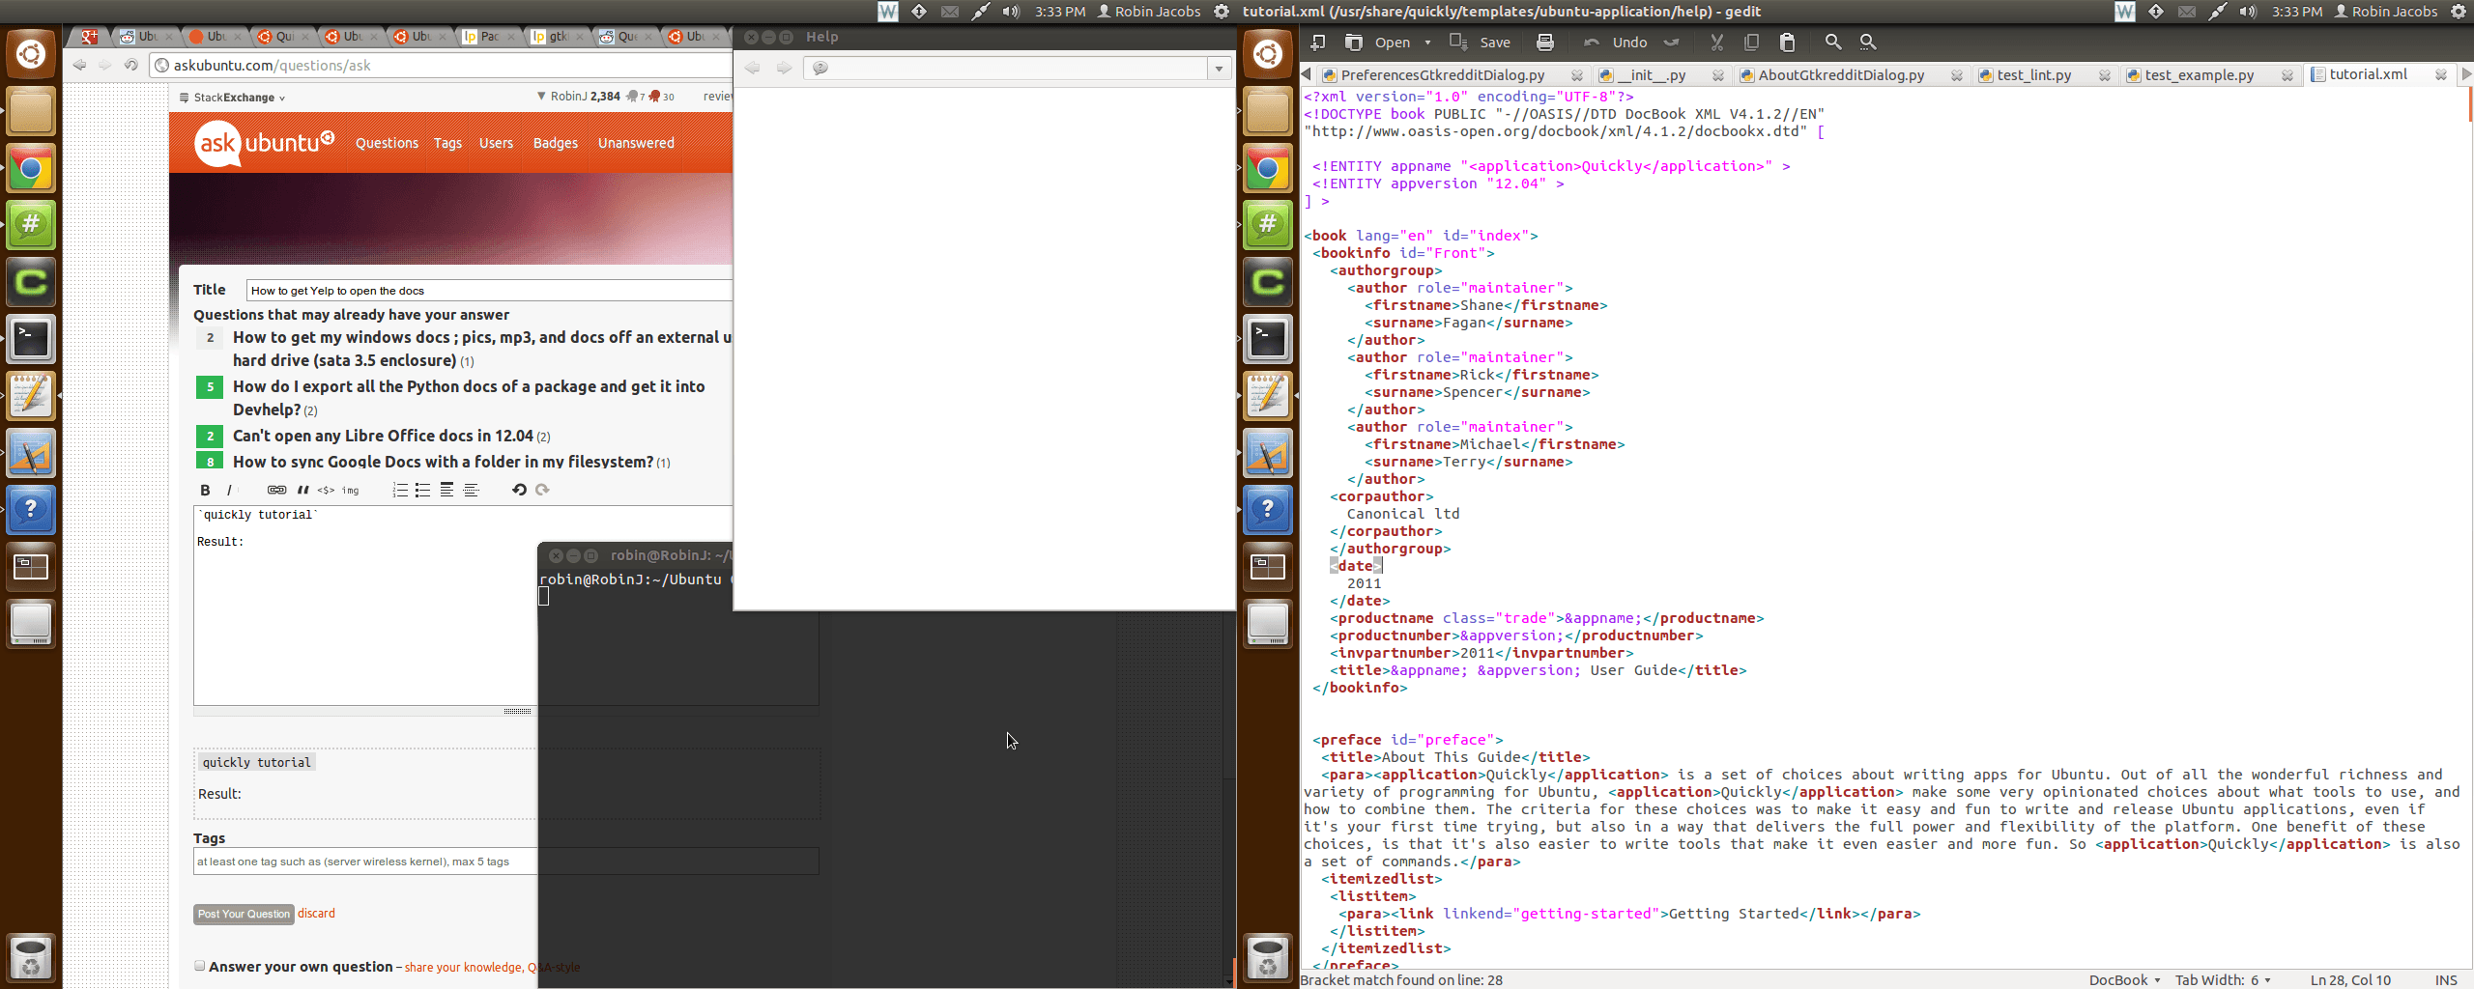The image size is (2474, 989).
Task: Open gedit's Find and Replace tool
Action: coord(1868,42)
